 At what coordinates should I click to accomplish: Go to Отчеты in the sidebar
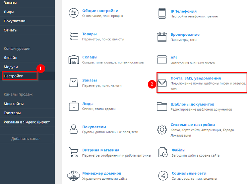click(10, 30)
